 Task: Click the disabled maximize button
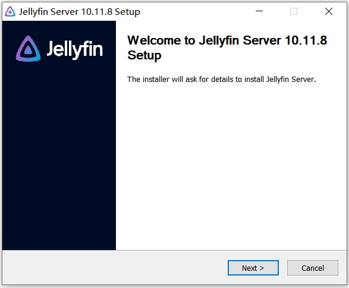pyautogui.click(x=294, y=11)
